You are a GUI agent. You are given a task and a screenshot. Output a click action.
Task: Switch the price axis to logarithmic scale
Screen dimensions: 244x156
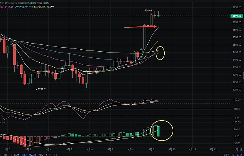(226, 155)
